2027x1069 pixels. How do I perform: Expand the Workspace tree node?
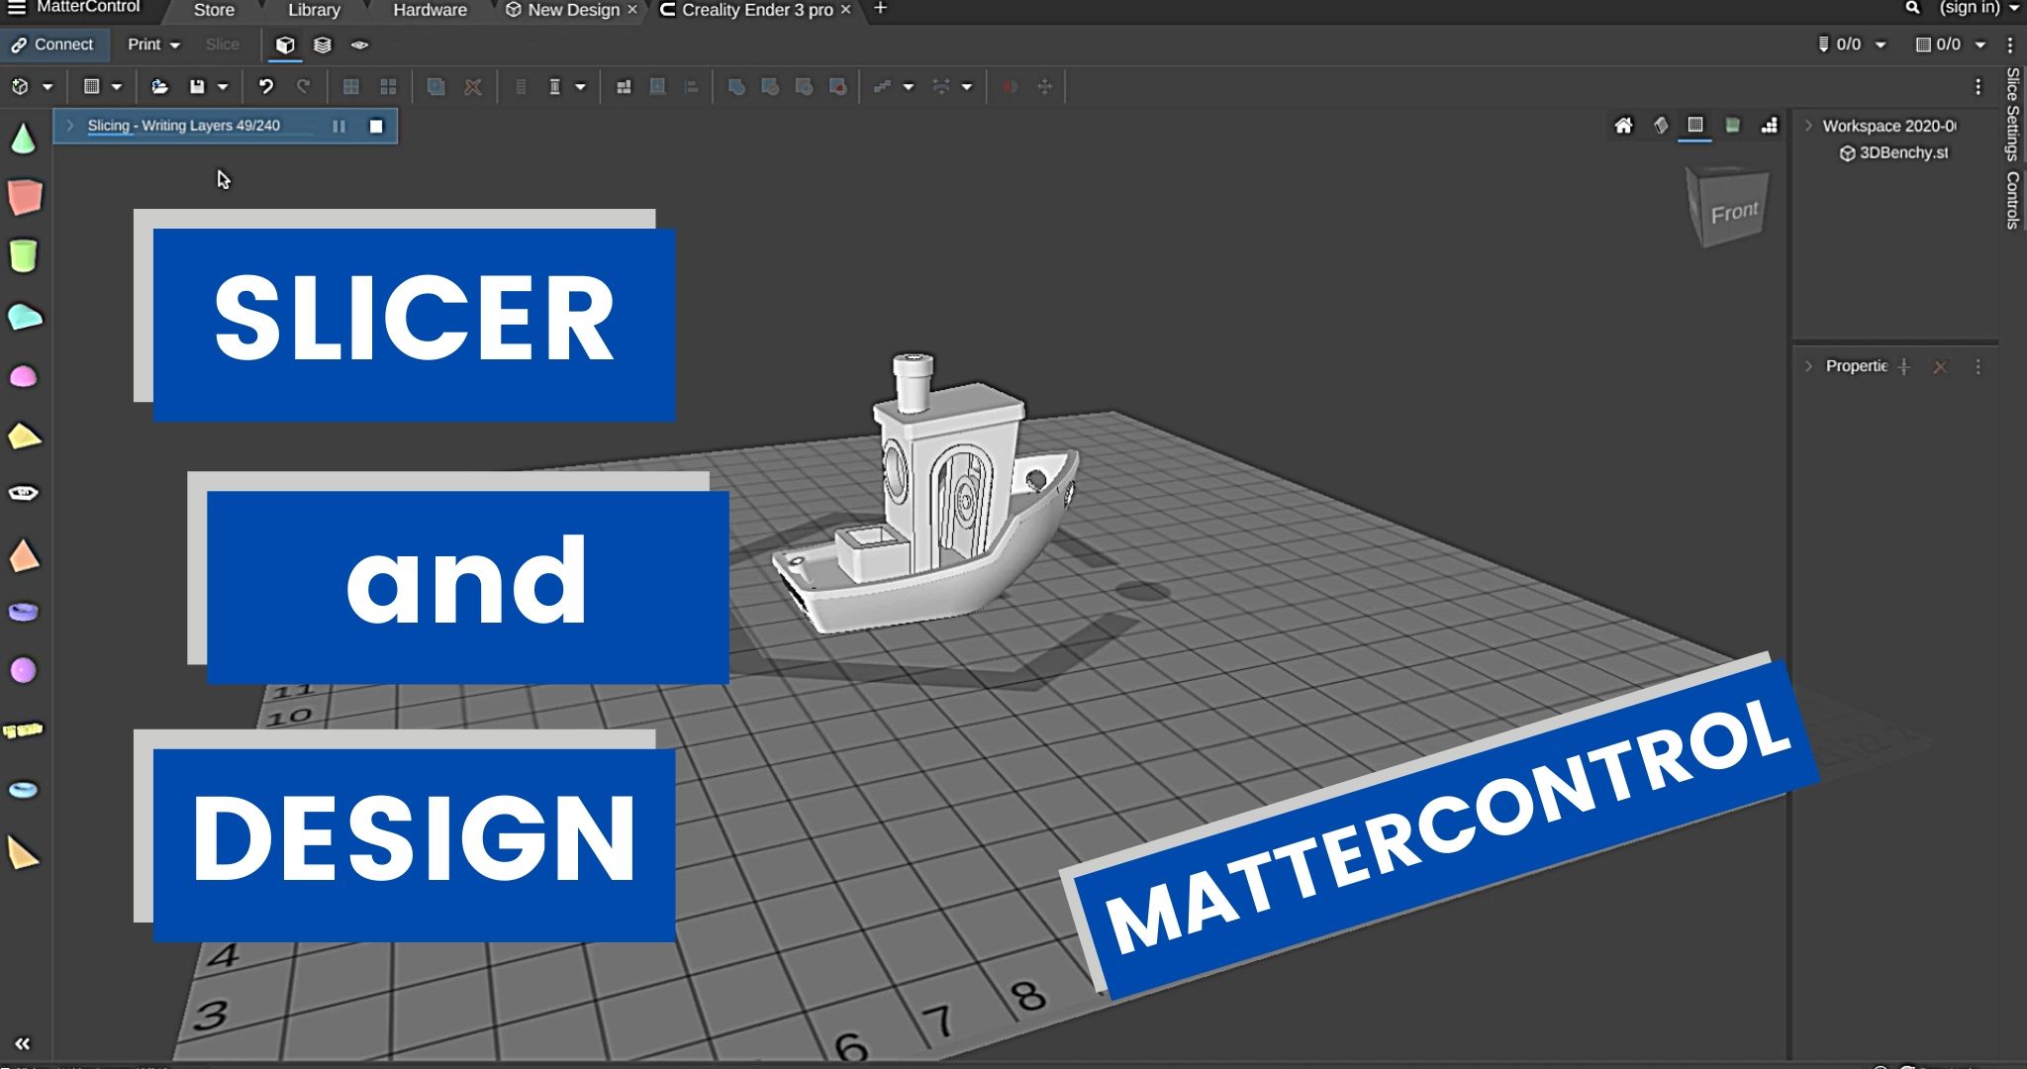click(x=1809, y=126)
